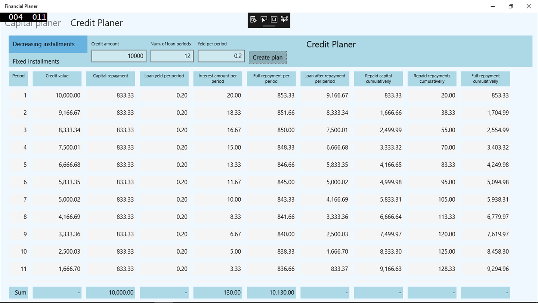The image size is (538, 303).
Task: Select the Interest amount 16.67 cell
Action: (x=218, y=130)
